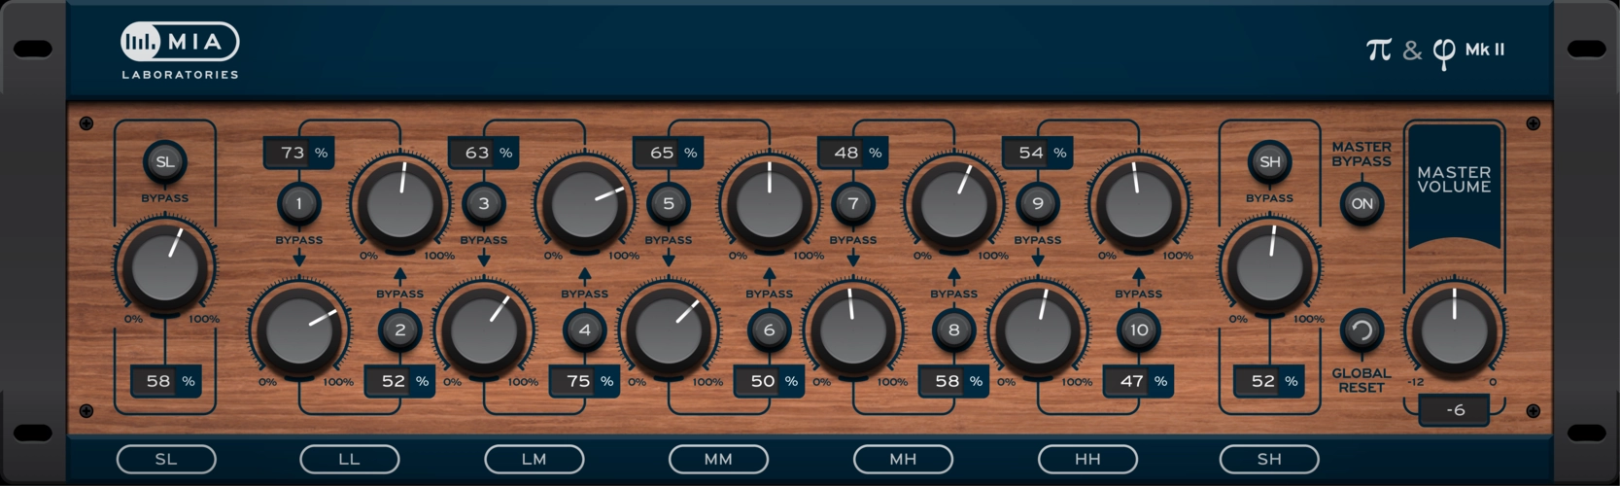Toggle the SL band bypass button
The height and width of the screenshot is (486, 1620).
[165, 162]
